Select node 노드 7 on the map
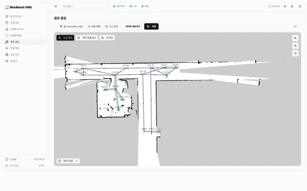Screen dimensions: 307x191 [x=84, y=68]
